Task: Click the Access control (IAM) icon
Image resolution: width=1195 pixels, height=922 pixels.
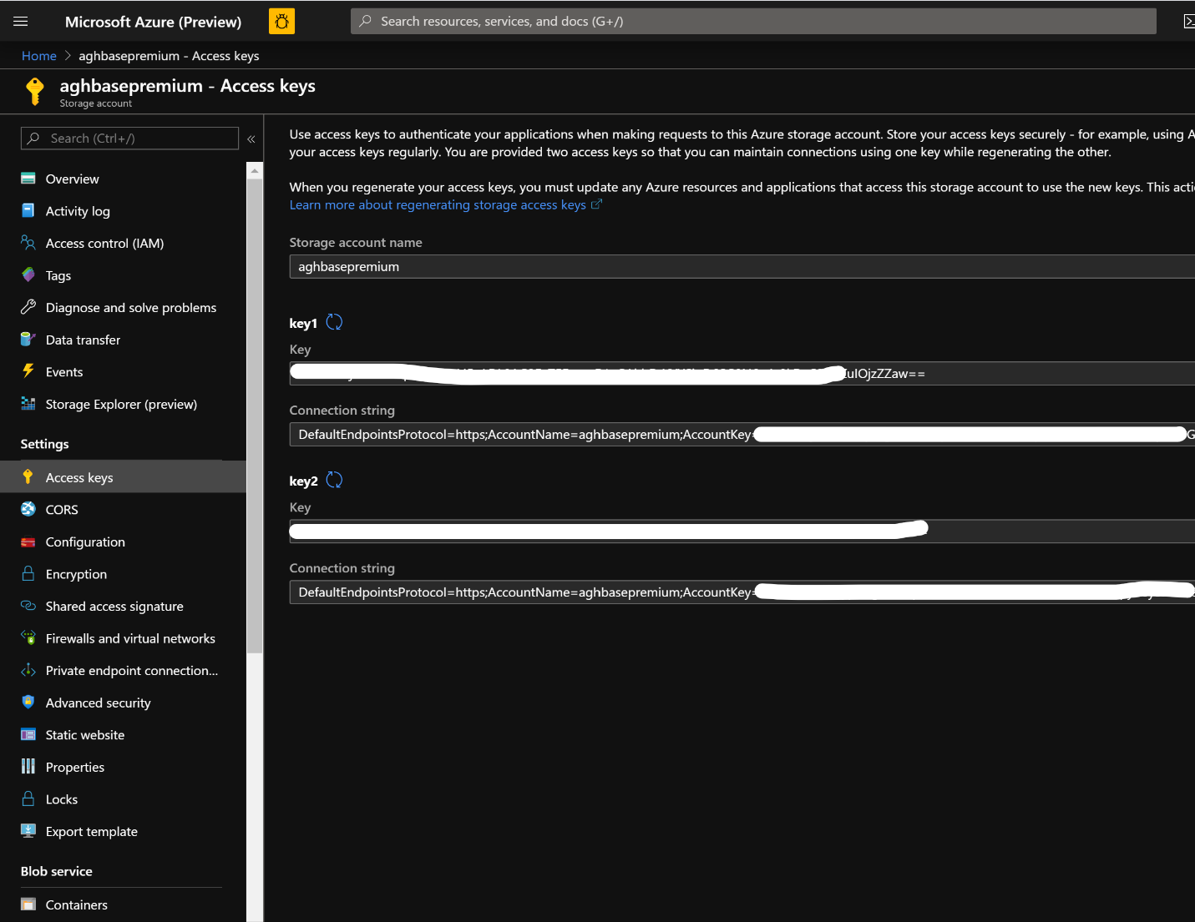Action: (28, 243)
